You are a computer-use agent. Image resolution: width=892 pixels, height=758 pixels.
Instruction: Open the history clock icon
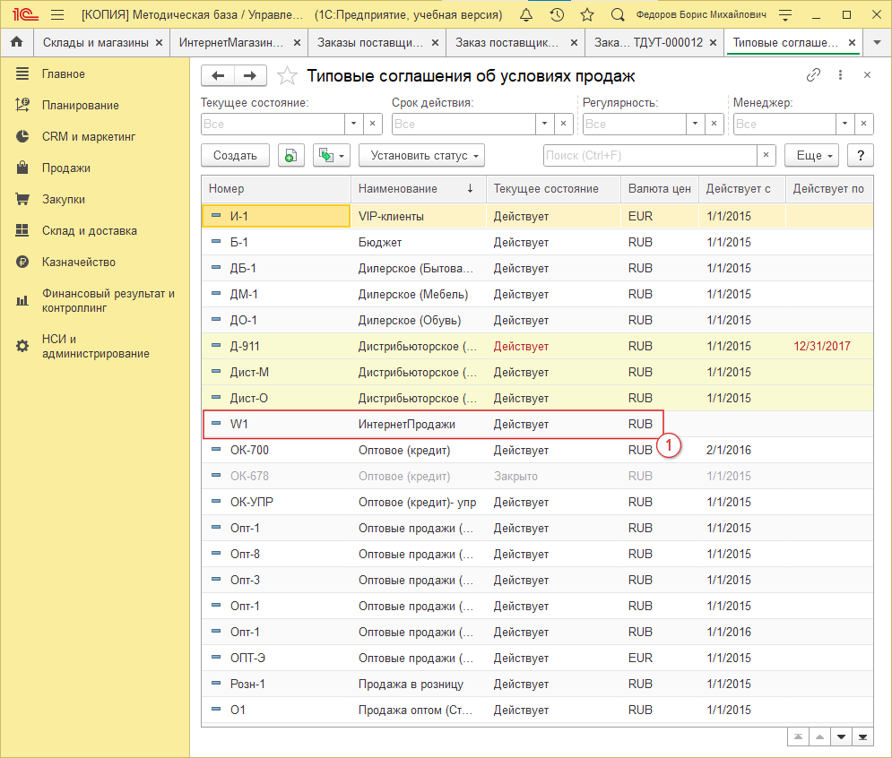[x=557, y=14]
